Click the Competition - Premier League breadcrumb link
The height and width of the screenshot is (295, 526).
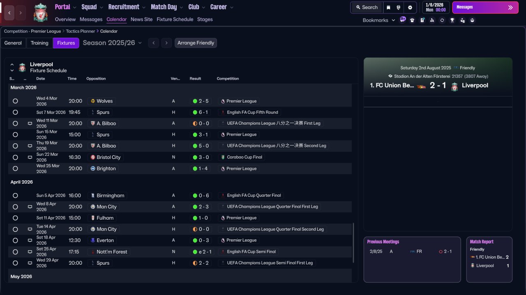32,31
